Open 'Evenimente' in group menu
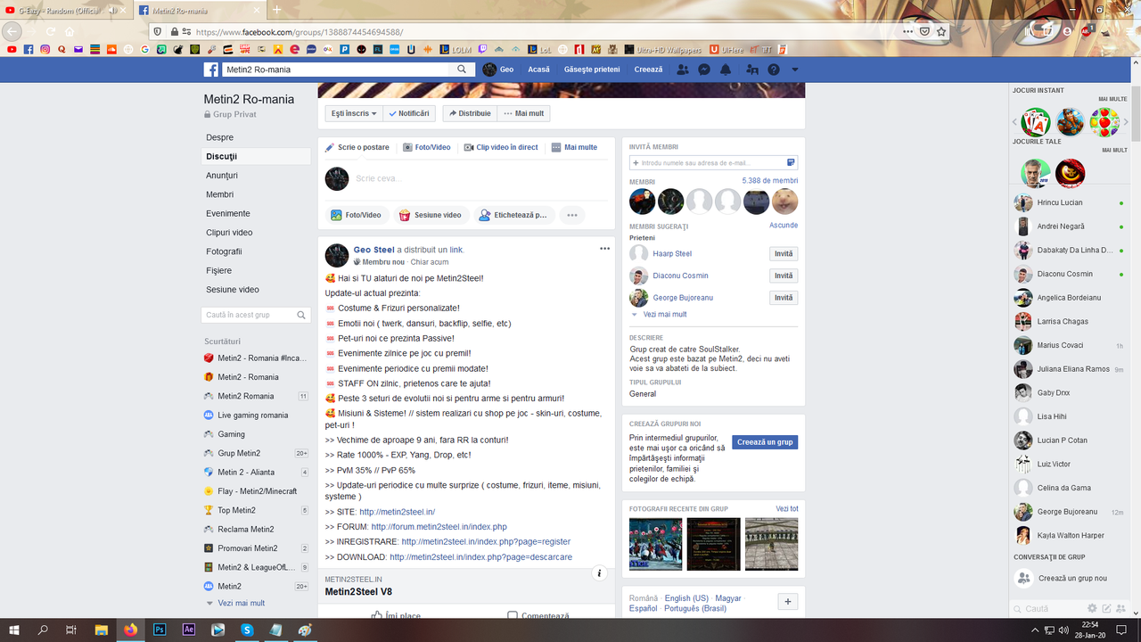1141x642 pixels. pos(228,214)
